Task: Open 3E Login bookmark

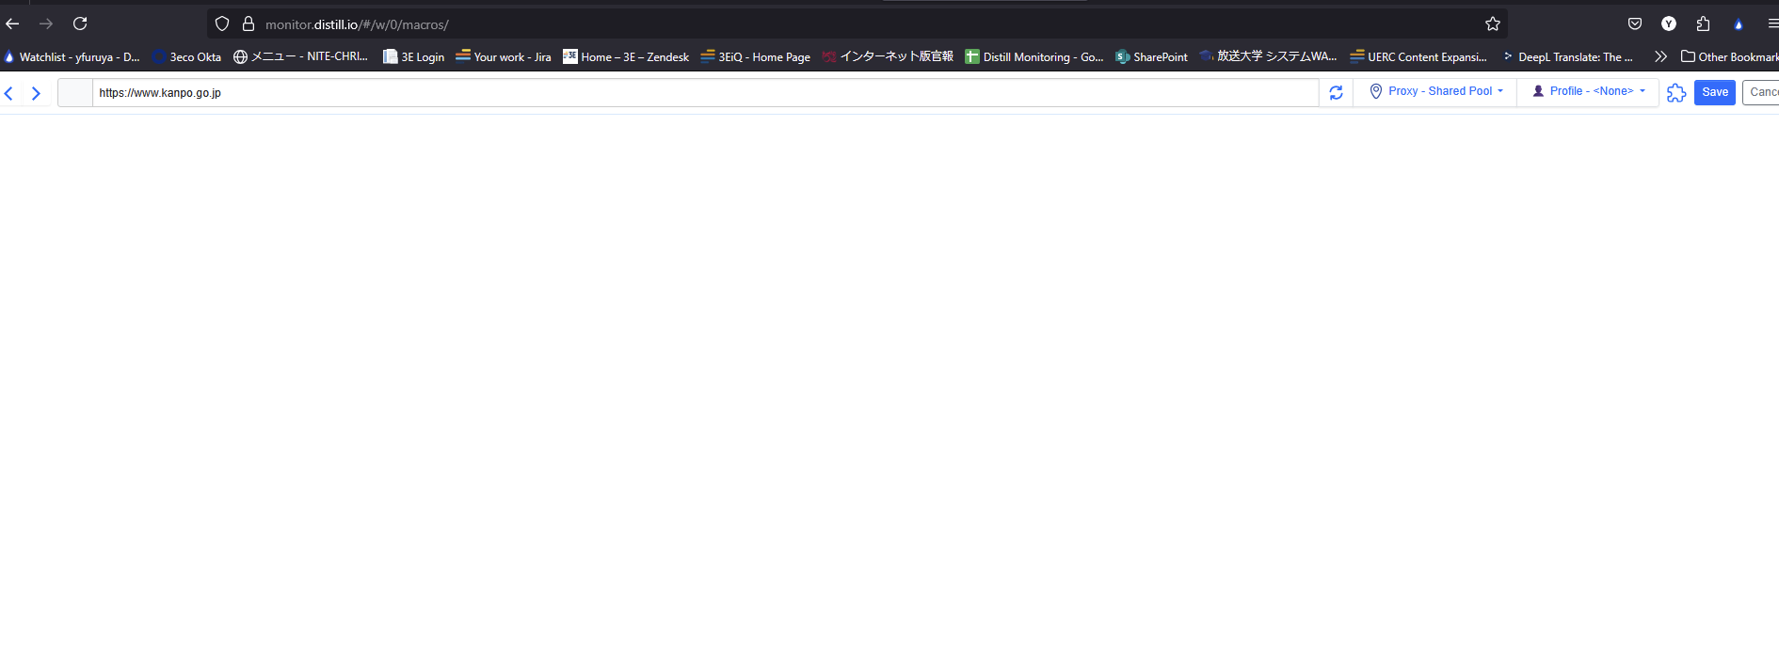Action: coord(413,56)
